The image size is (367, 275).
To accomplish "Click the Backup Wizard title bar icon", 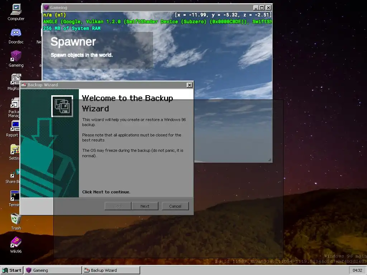I will pos(24,85).
